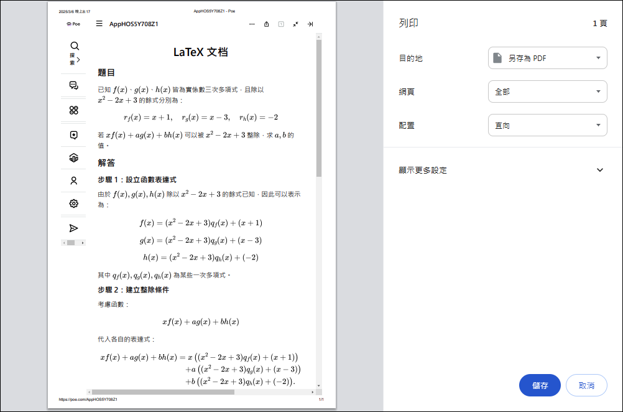Click the hamburger menu icon beside AppHOS5Y708Z1
This screenshot has width=623, height=412.
(x=99, y=24)
